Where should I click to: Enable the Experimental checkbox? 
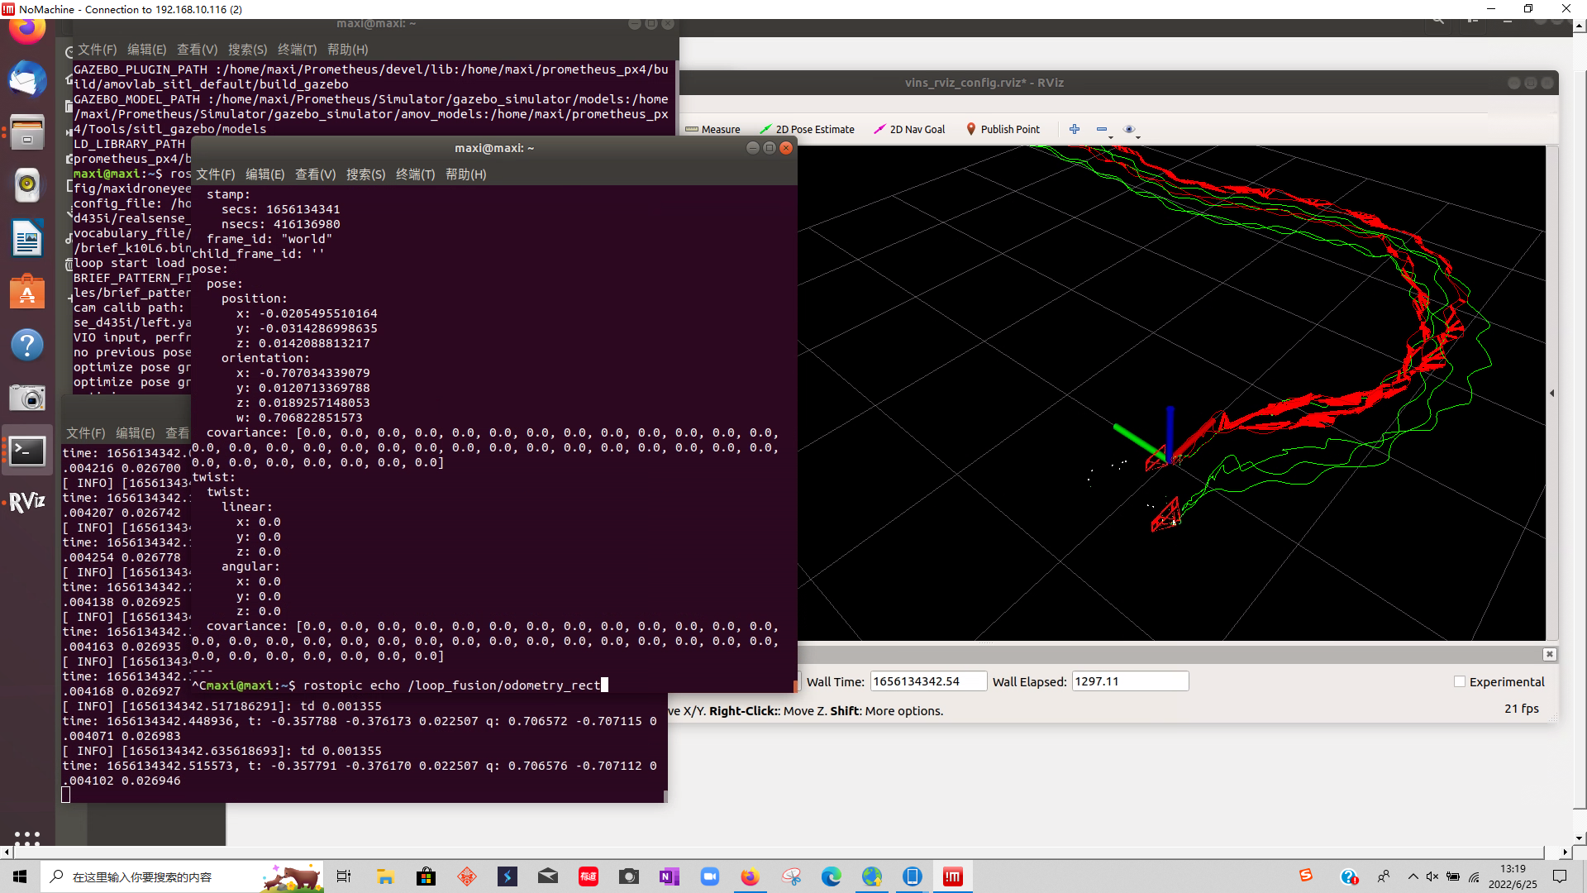tap(1460, 681)
